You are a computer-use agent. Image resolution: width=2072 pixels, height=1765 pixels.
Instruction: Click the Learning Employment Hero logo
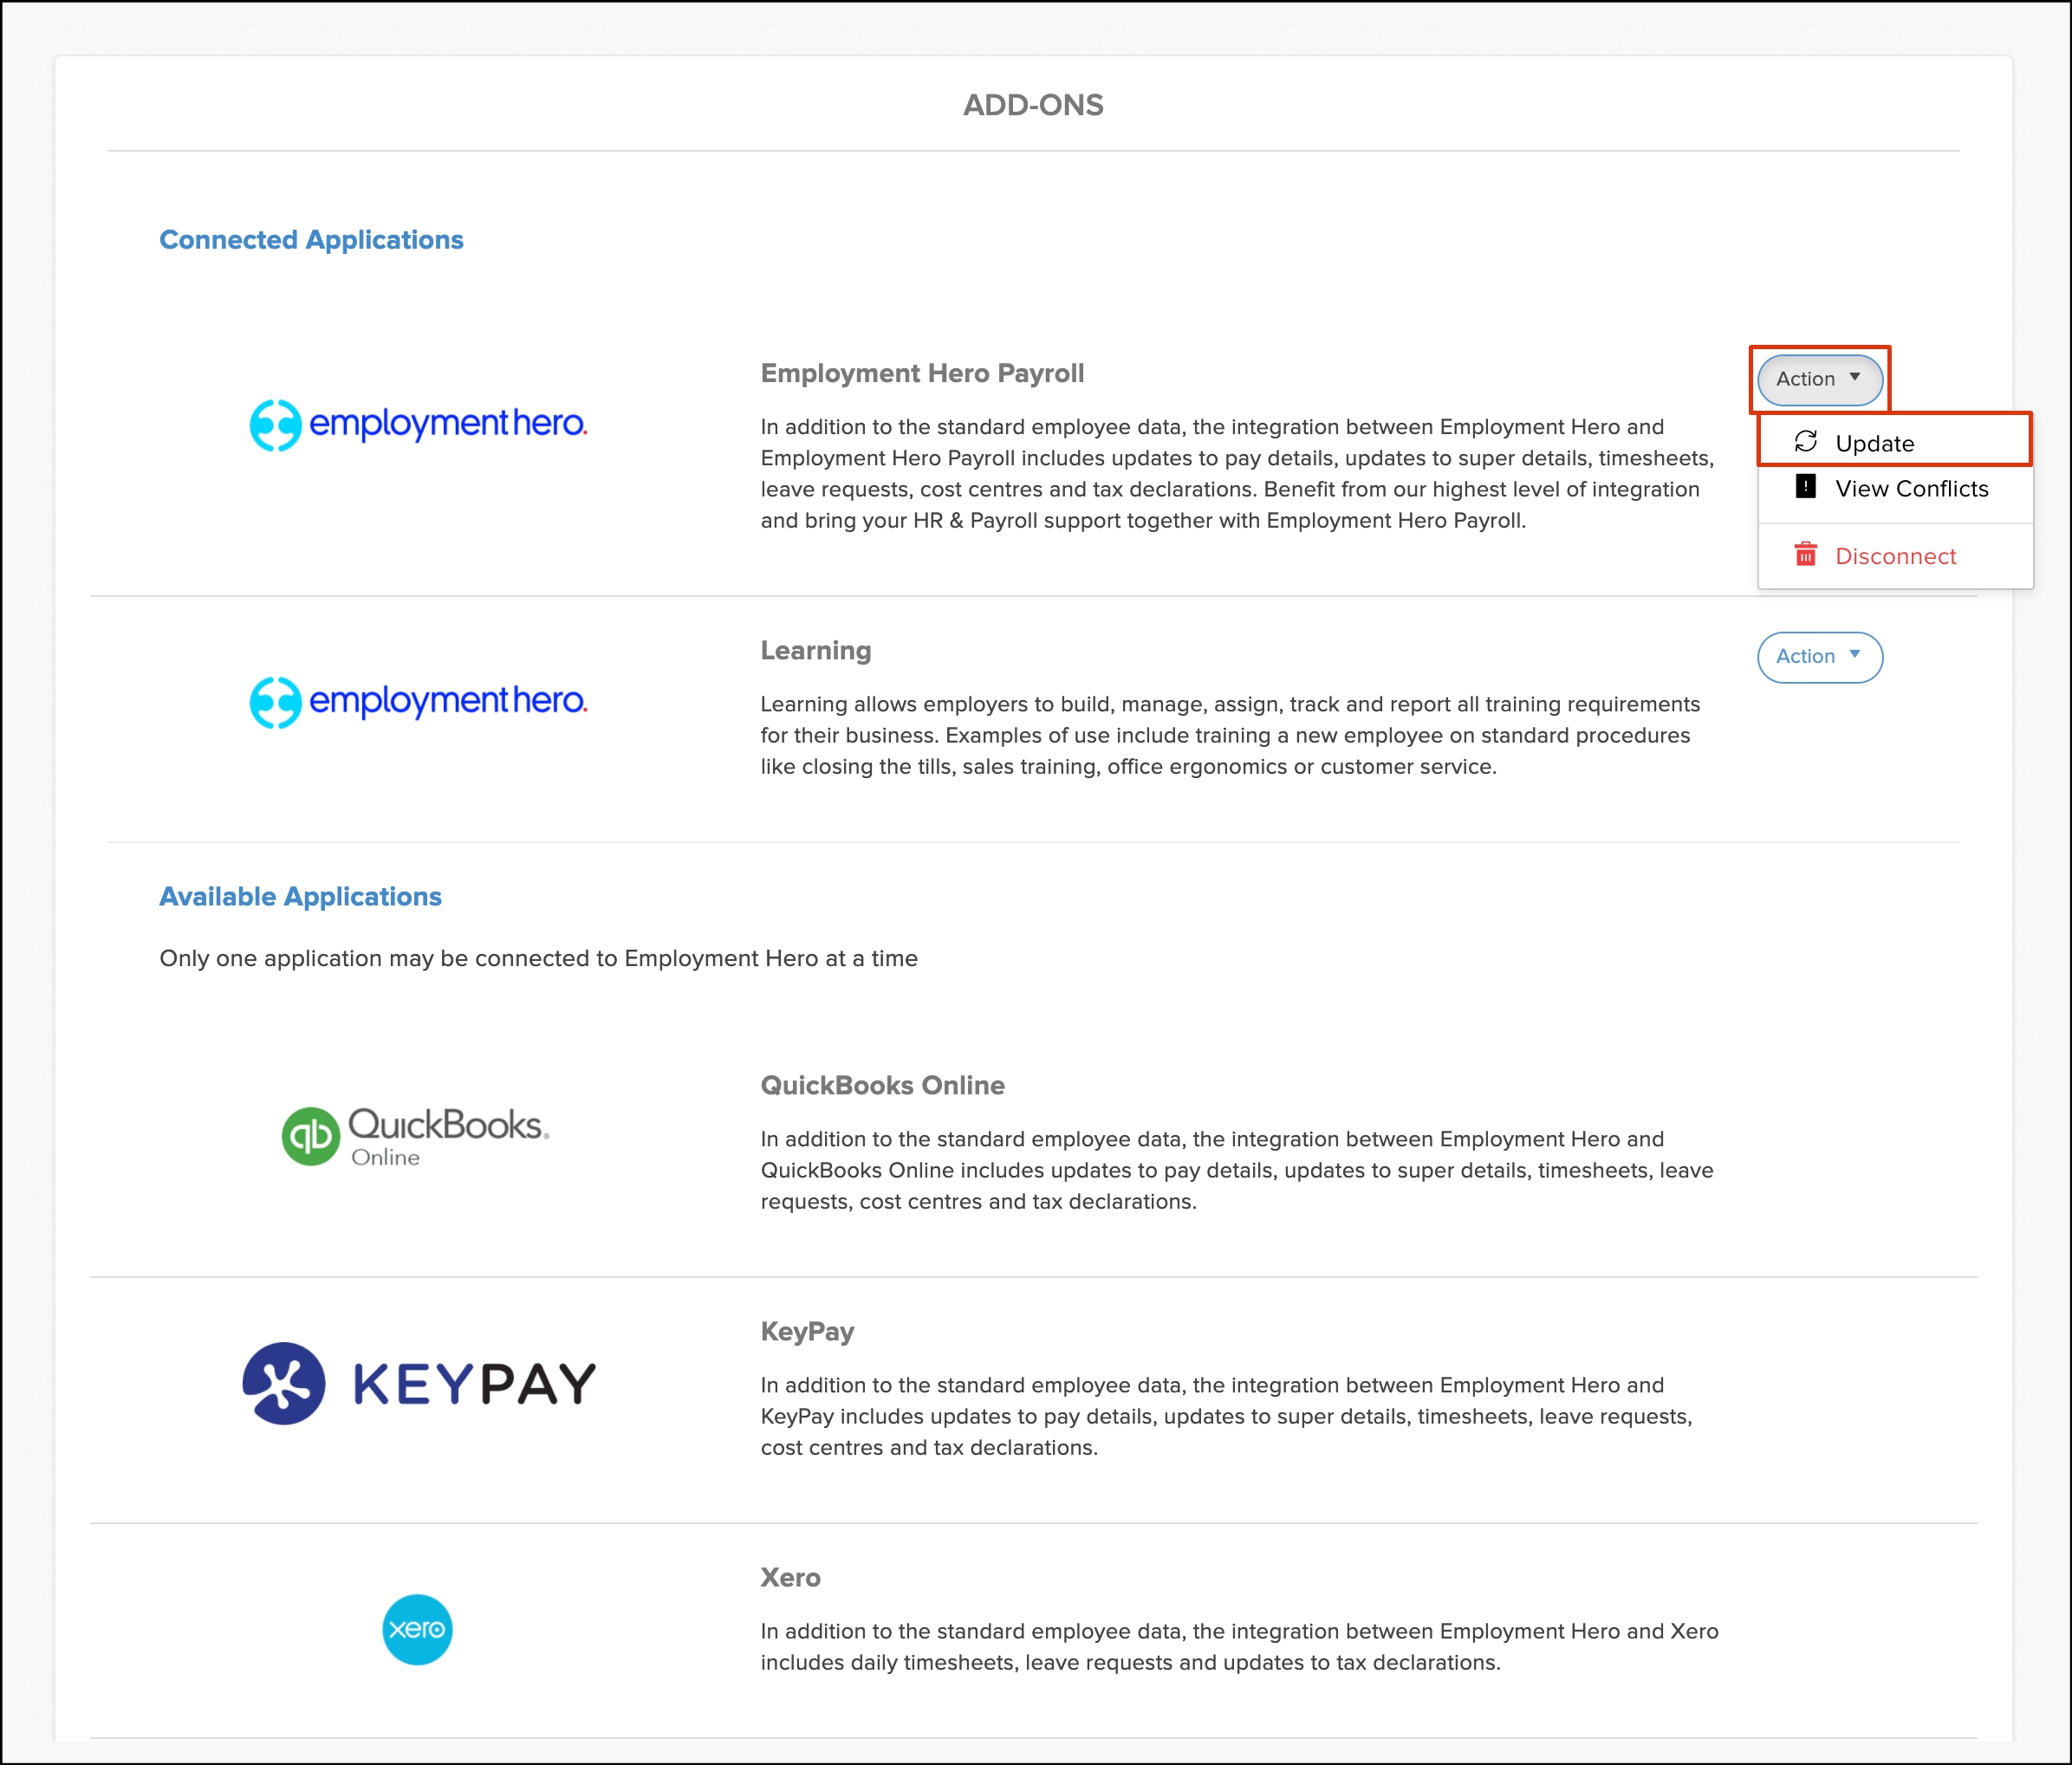click(418, 701)
